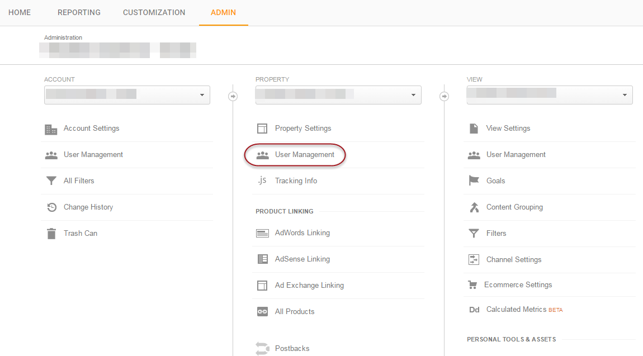The image size is (643, 356).
Task: Click the Account Settings building icon
Action: 51,129
